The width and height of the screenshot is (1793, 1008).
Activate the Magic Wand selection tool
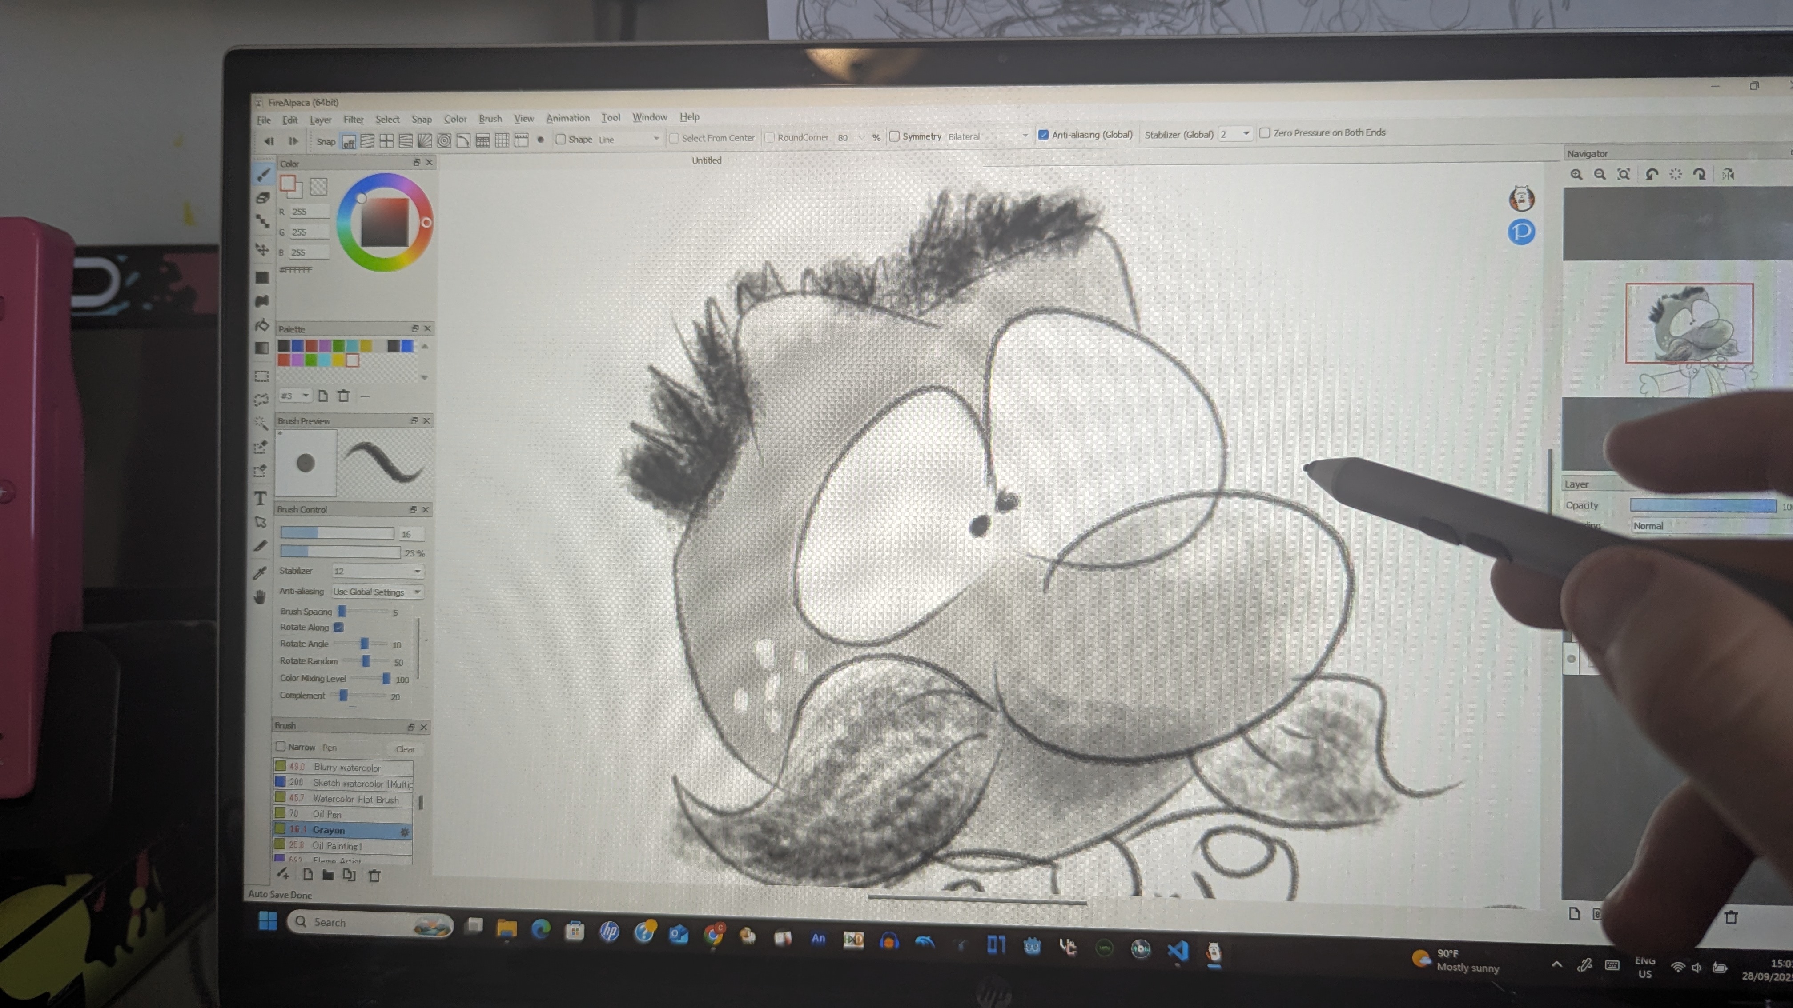(261, 423)
